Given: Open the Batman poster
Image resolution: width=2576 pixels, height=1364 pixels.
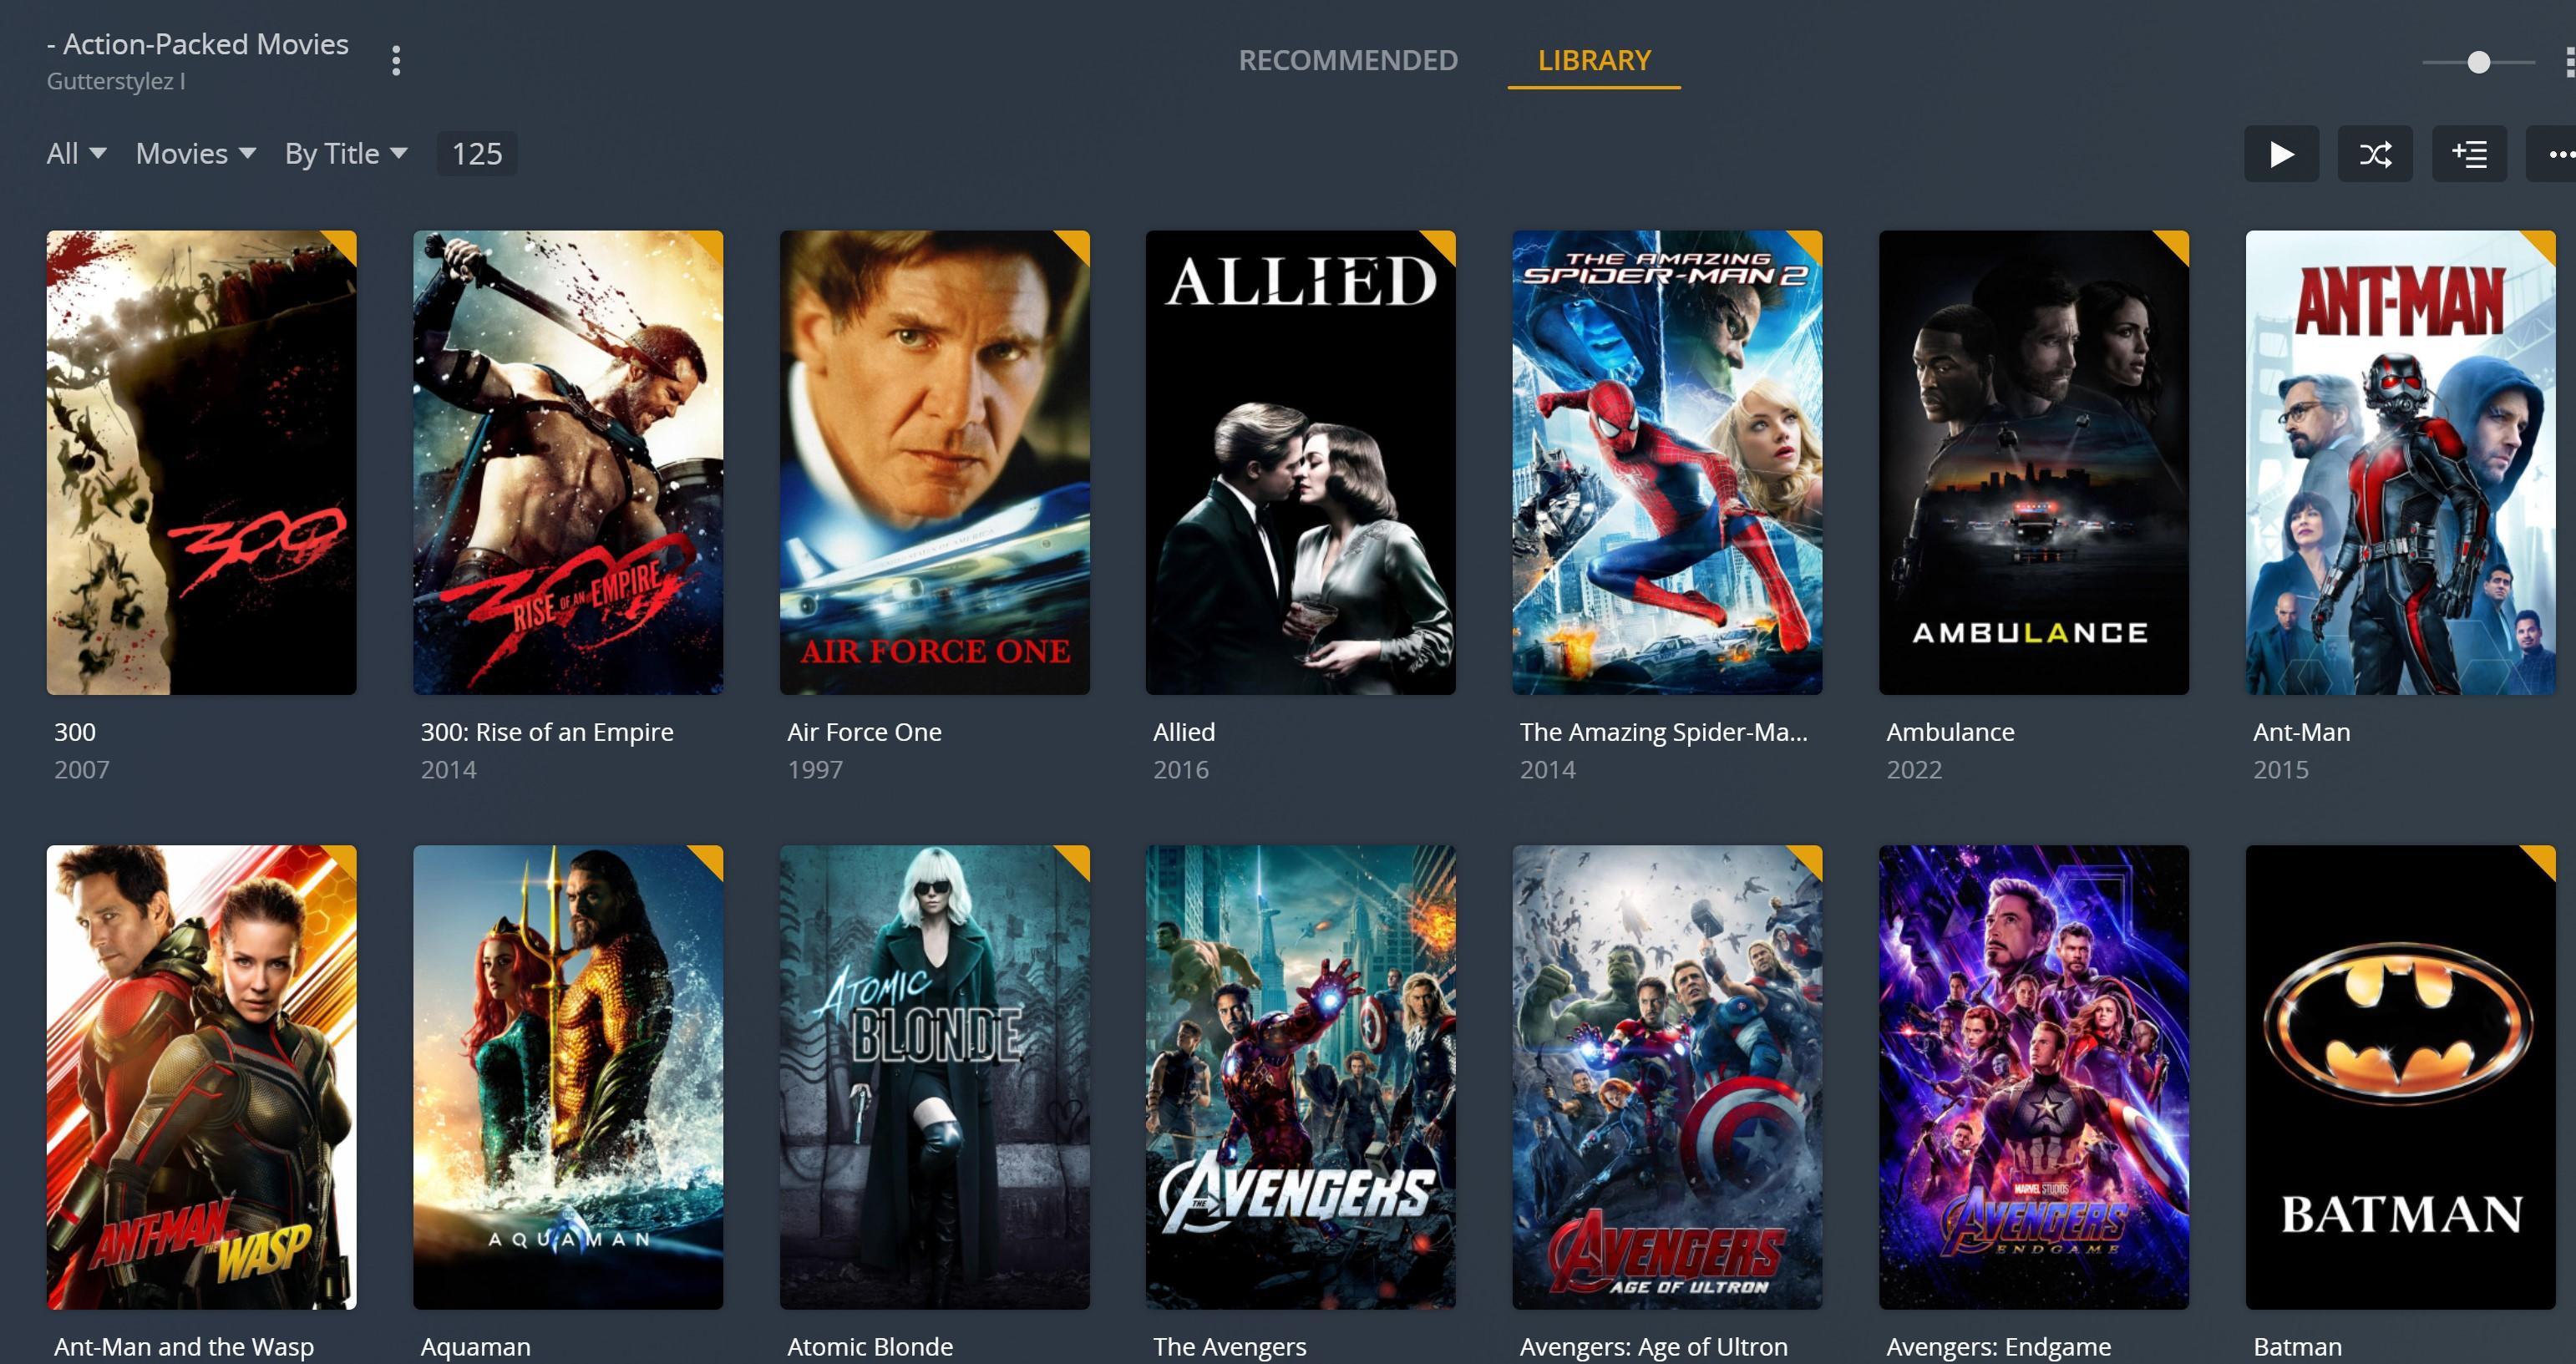Looking at the screenshot, I should tap(2401, 1078).
